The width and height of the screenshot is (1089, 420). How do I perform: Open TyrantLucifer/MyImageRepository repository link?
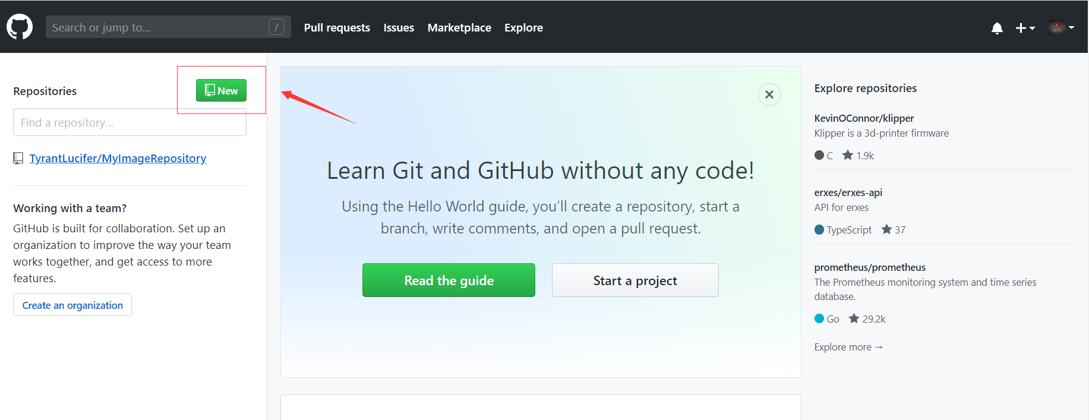pyautogui.click(x=118, y=158)
